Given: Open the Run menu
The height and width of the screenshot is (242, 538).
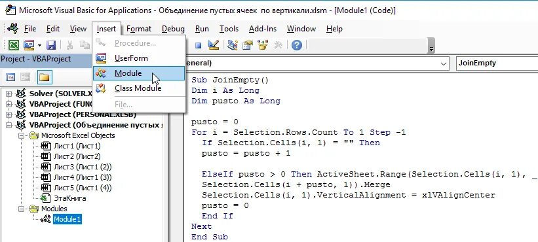Looking at the screenshot, I should point(202,29).
